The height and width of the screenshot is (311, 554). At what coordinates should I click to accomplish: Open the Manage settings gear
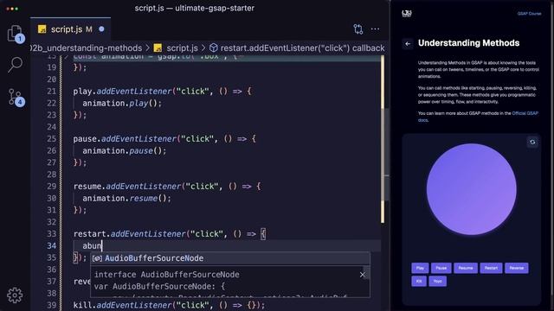tap(15, 295)
